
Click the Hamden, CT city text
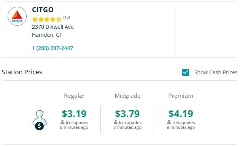[47, 35]
